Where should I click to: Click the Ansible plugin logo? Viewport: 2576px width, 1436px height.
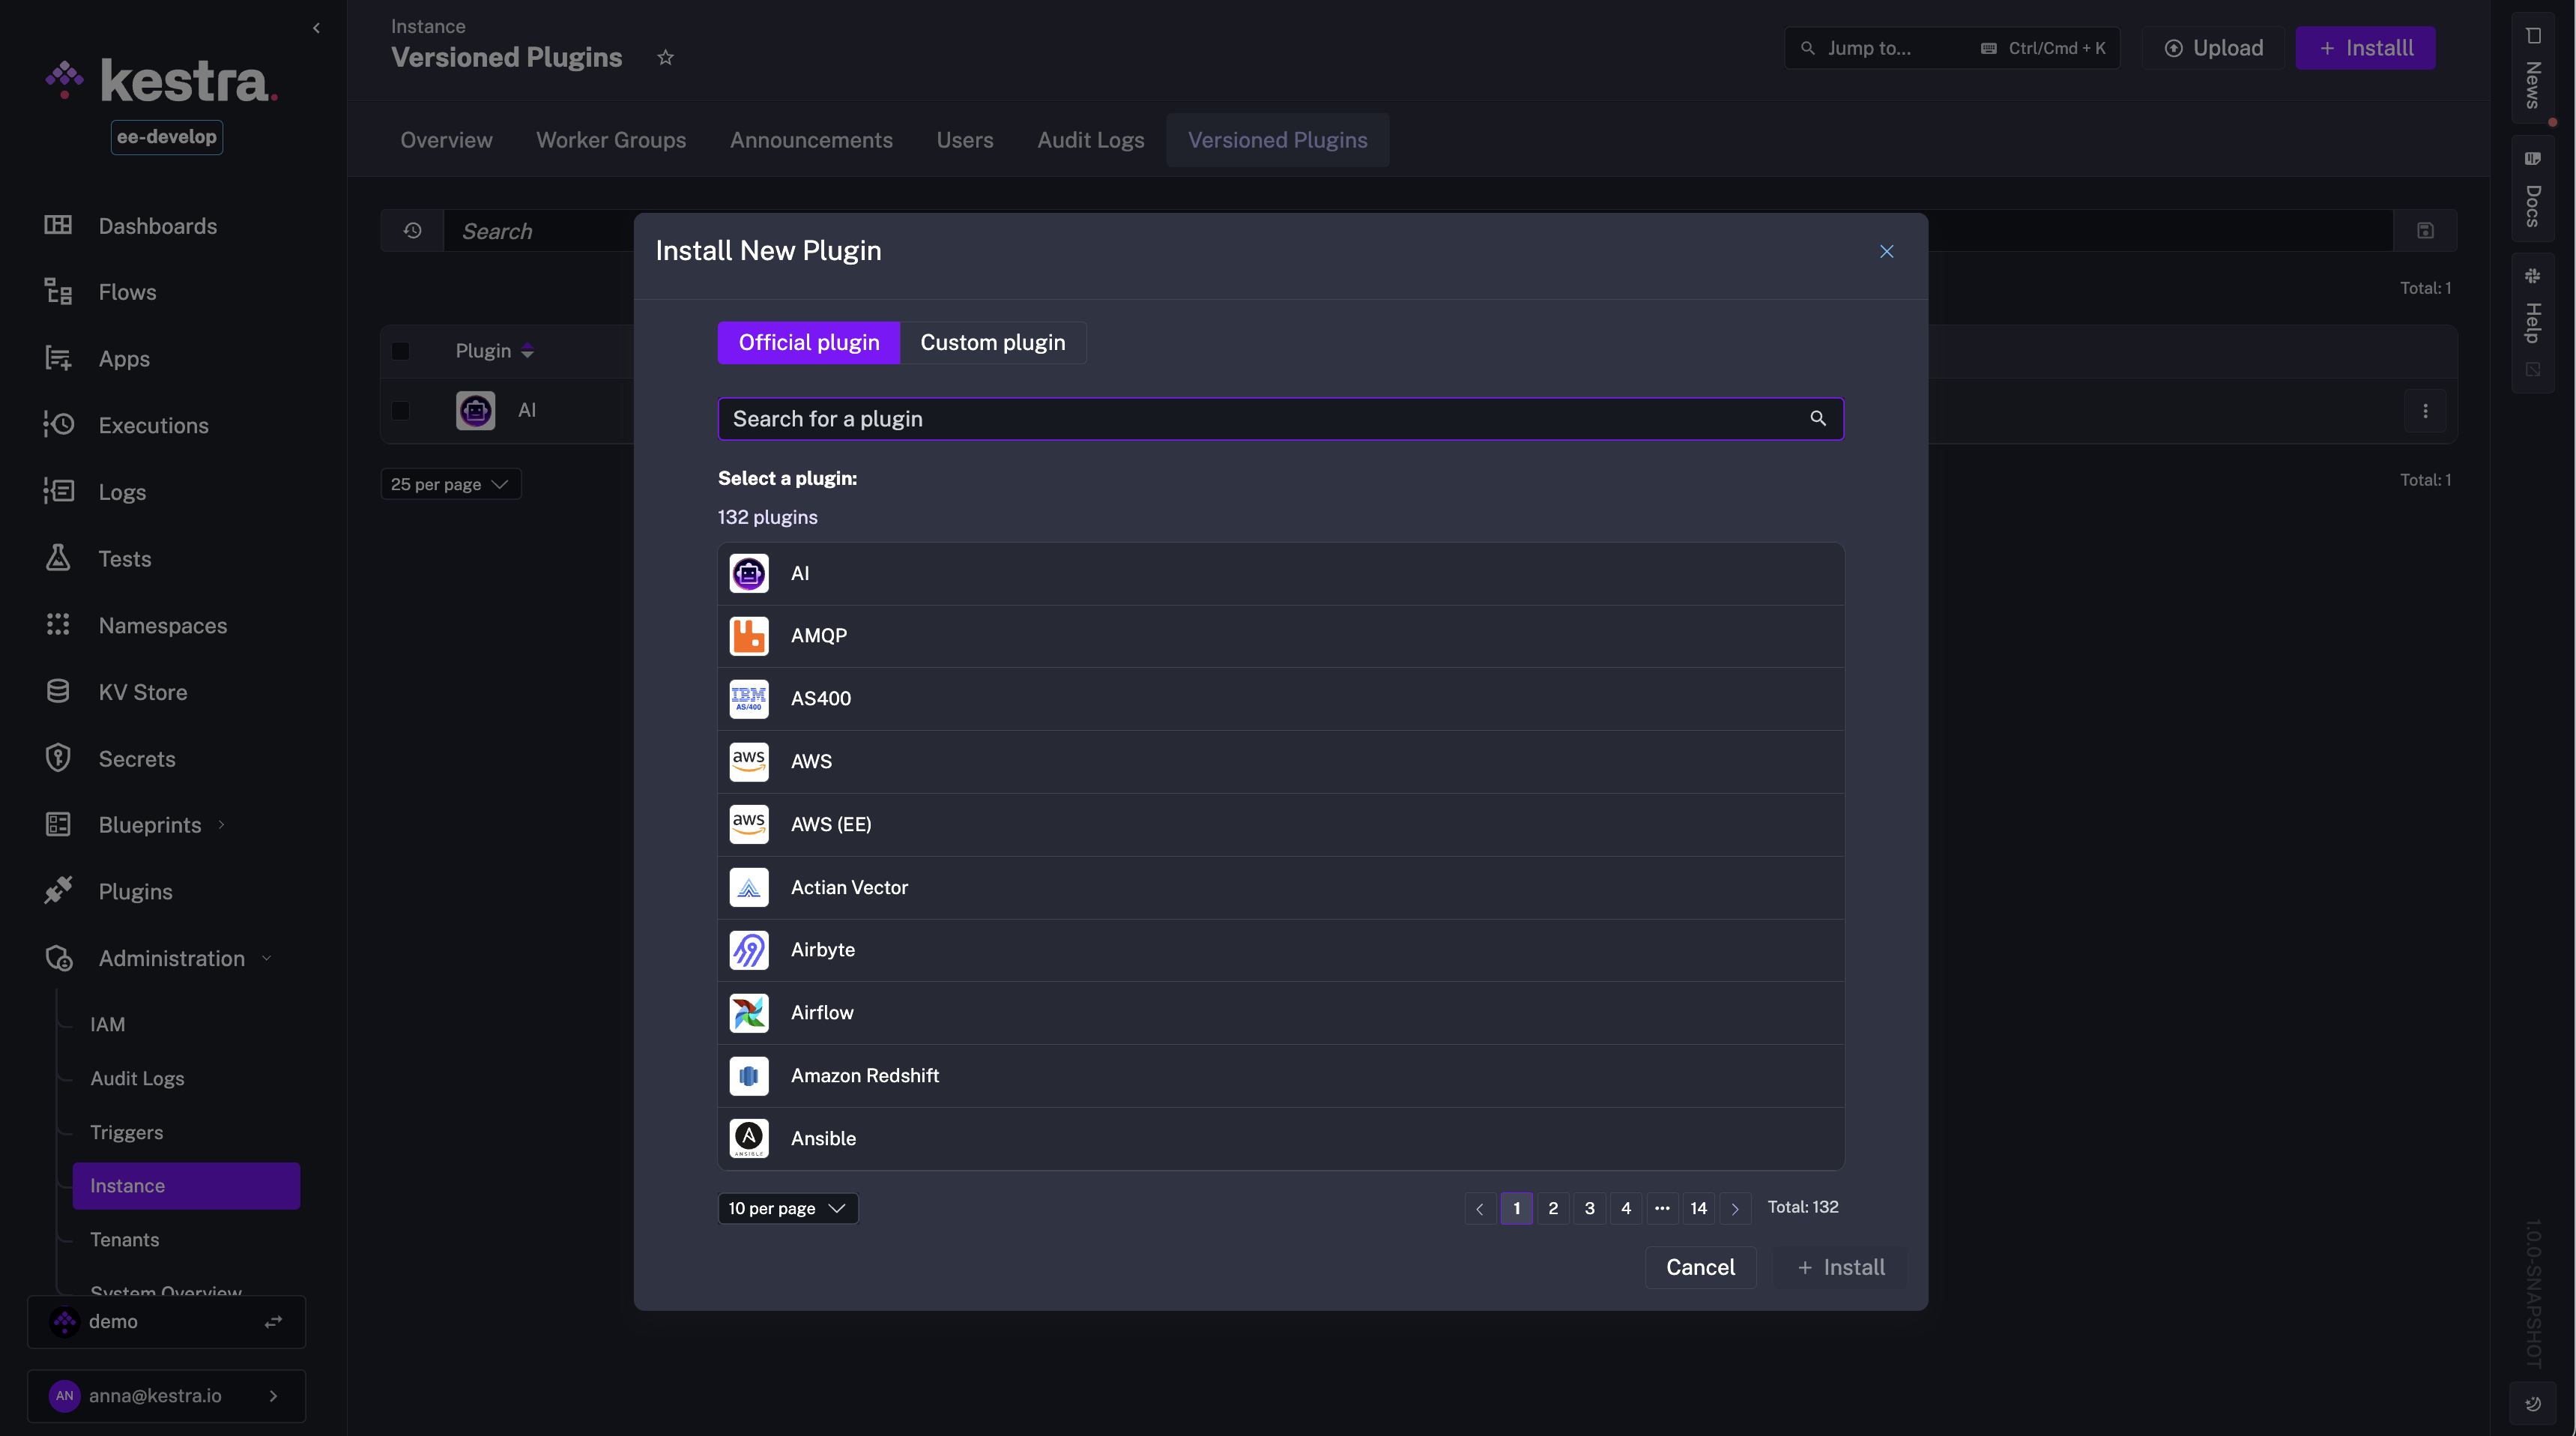click(748, 1138)
